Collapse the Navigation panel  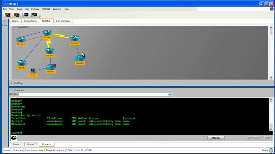point(14,27)
